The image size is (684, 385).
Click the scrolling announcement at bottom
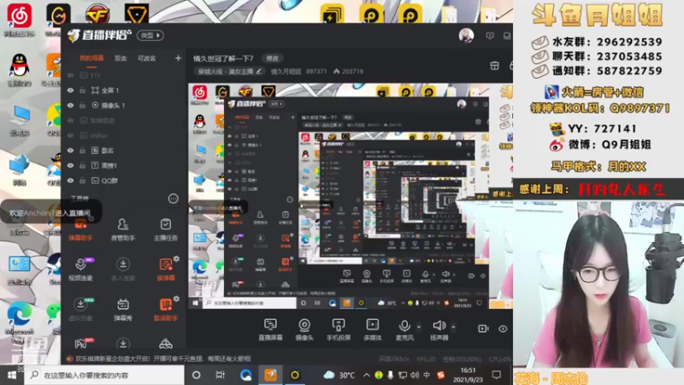[x=163, y=358]
